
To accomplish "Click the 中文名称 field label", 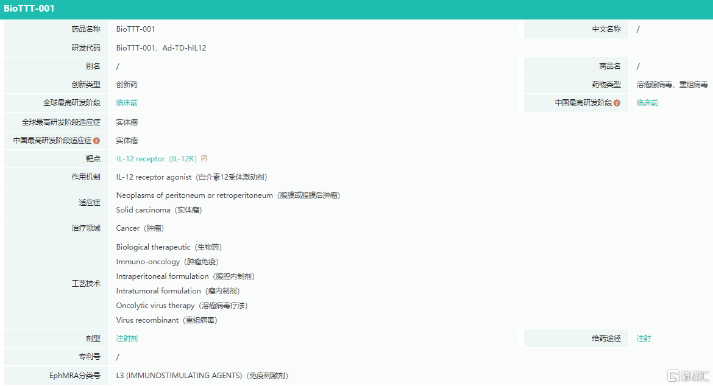I will (x=606, y=29).
